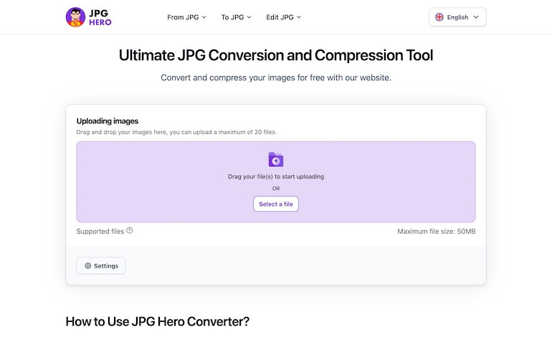
Task: Click the Supported files label
Action: [x=100, y=232]
